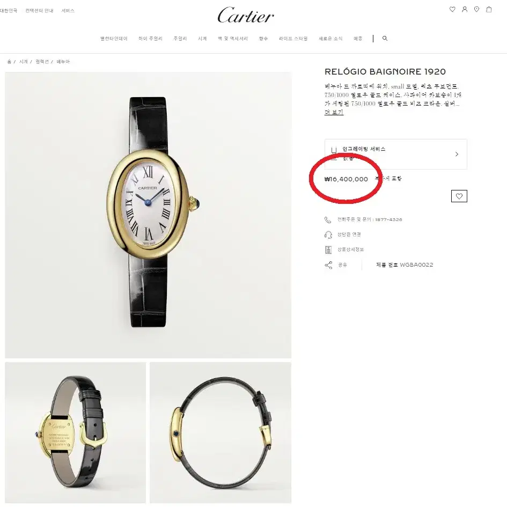
Task: Open the 향수 menu item
Action: pos(263,39)
